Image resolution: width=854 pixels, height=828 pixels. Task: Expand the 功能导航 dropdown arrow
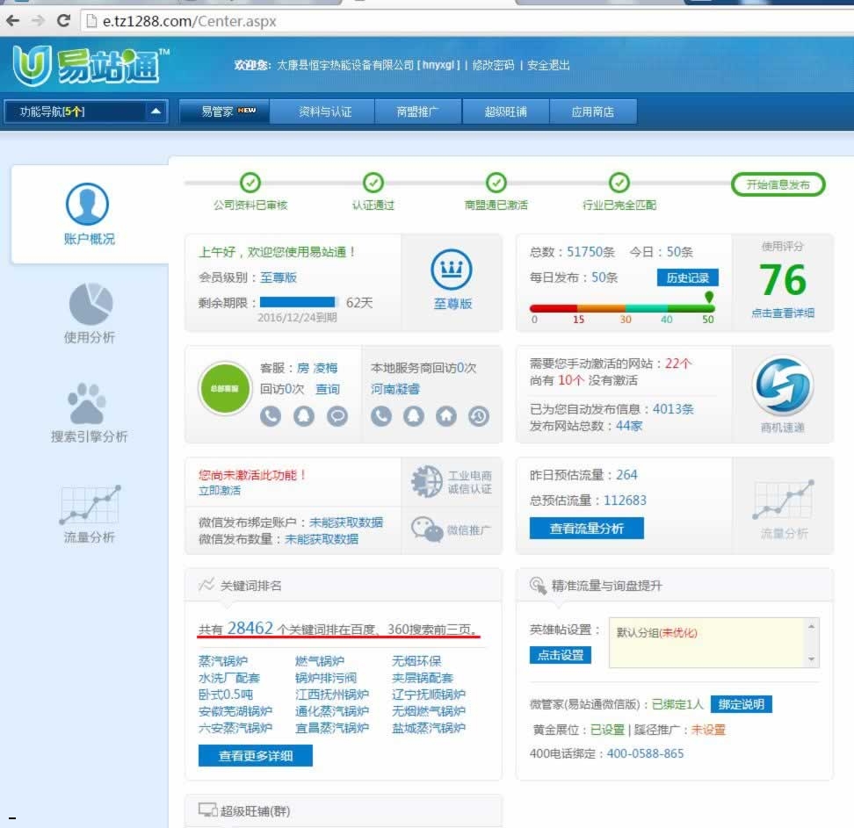tap(156, 112)
